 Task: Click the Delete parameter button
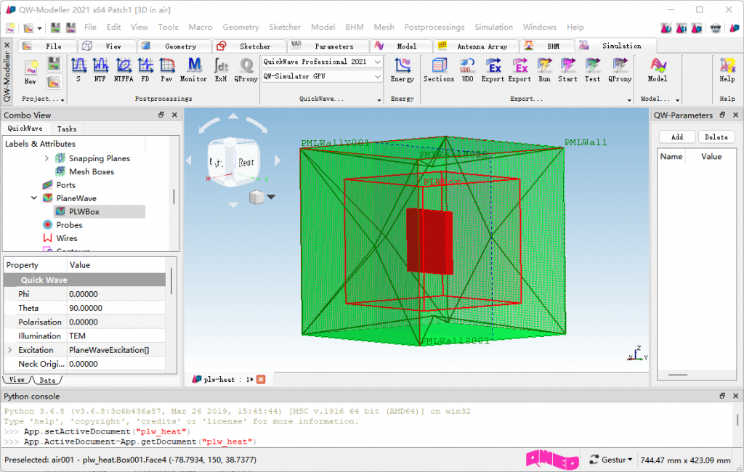(x=716, y=137)
